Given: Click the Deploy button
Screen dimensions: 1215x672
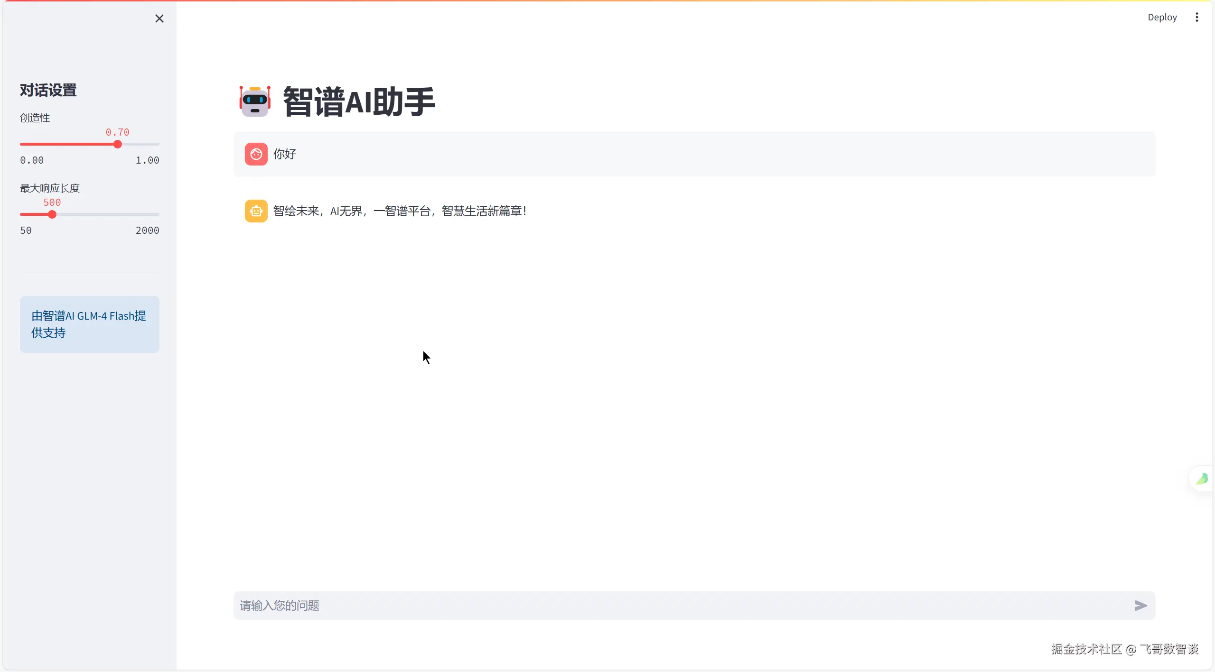Looking at the screenshot, I should (x=1162, y=17).
